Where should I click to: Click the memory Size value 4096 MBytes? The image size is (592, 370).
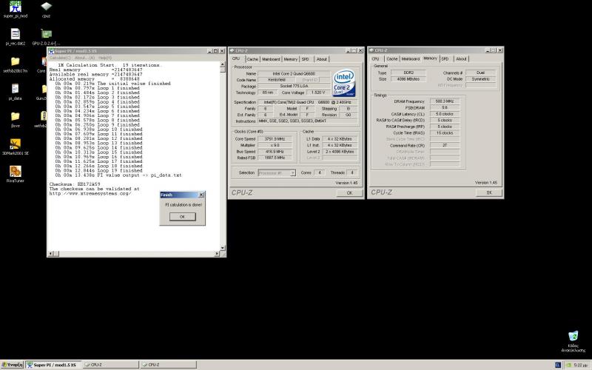point(408,79)
